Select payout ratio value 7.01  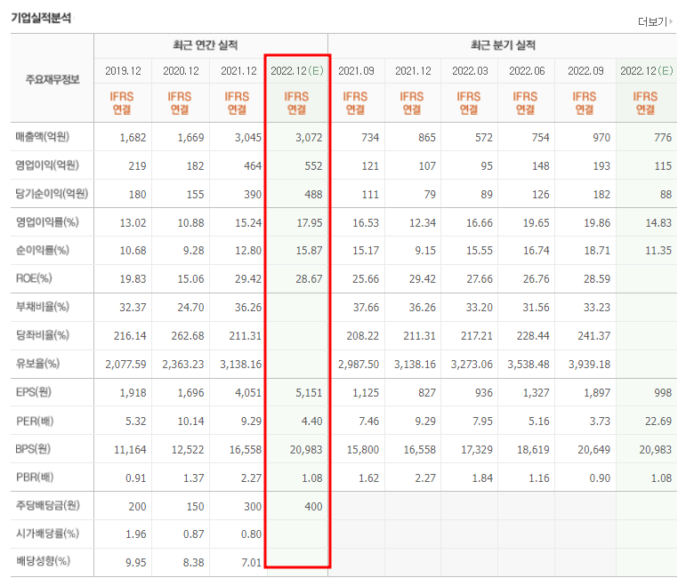pos(251,562)
